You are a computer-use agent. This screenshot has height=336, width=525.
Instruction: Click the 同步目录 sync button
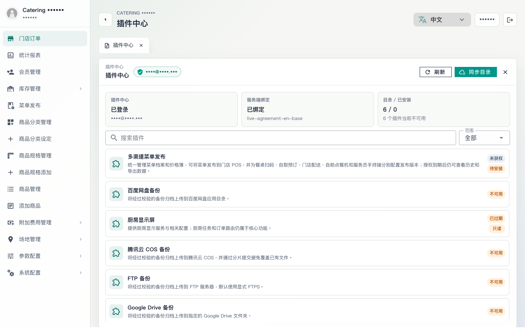(x=475, y=72)
